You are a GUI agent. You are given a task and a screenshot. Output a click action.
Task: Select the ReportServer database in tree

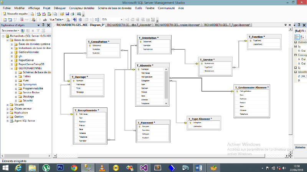click(x=26, y=60)
